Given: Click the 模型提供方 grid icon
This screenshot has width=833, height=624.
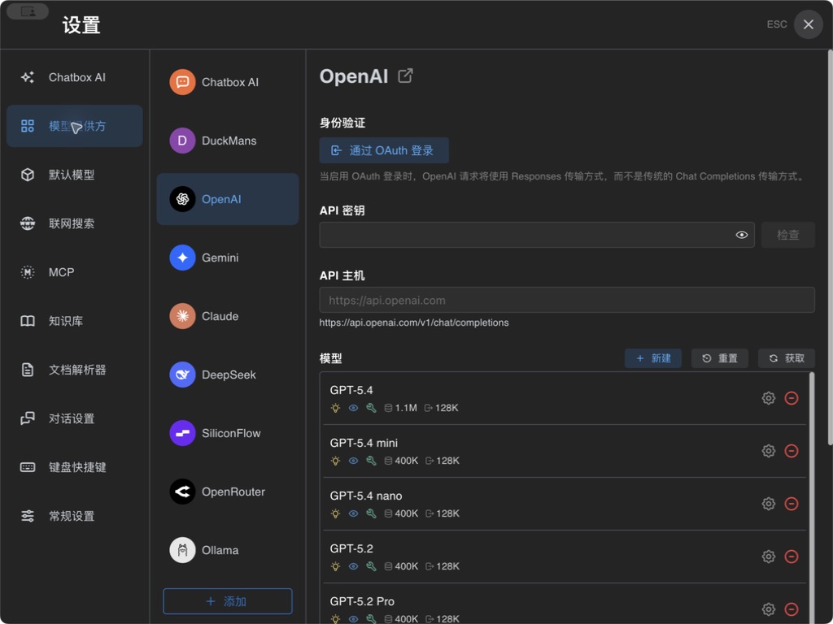Looking at the screenshot, I should click(28, 126).
